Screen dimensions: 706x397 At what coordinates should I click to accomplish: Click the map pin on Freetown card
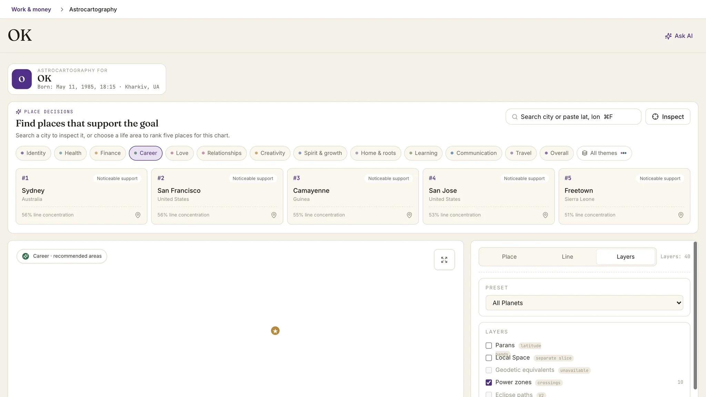pos(681,215)
